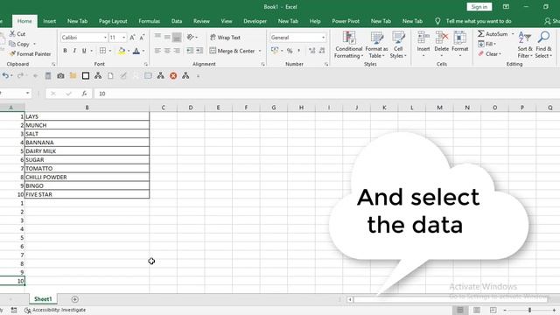The height and width of the screenshot is (315, 560).
Task: Open the Page Layout tab
Action: [x=113, y=21]
